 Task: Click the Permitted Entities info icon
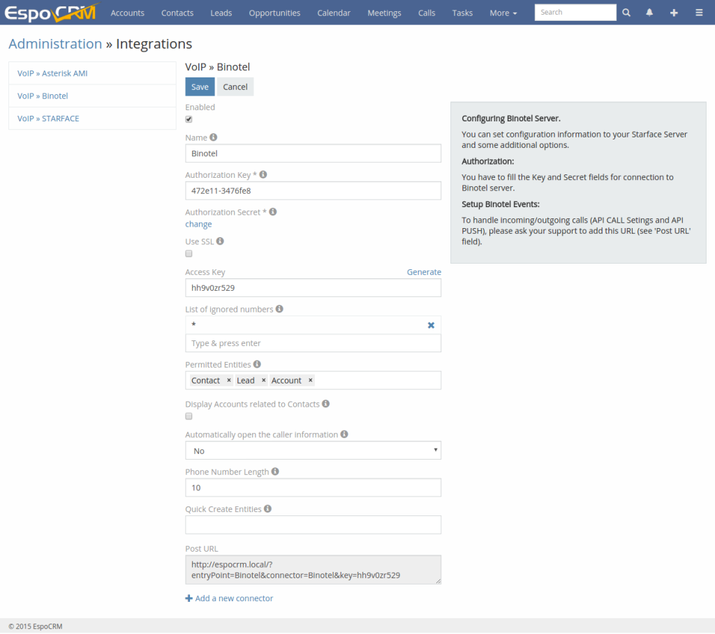pyautogui.click(x=257, y=364)
